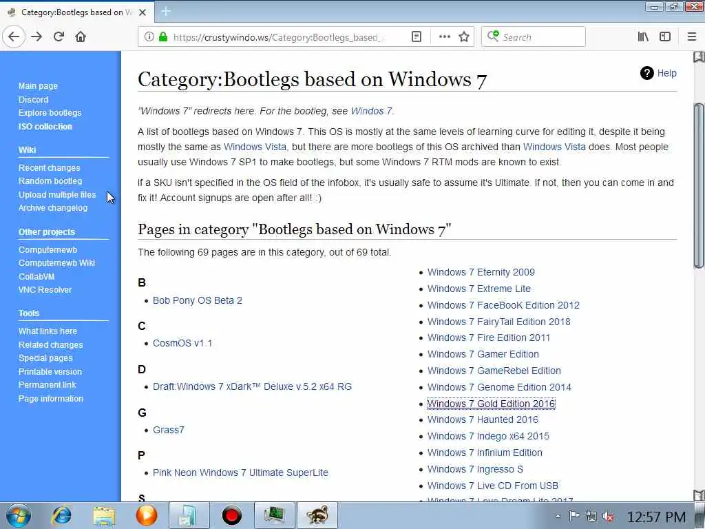
Task: Show site information icon in address bar
Action: [149, 37]
